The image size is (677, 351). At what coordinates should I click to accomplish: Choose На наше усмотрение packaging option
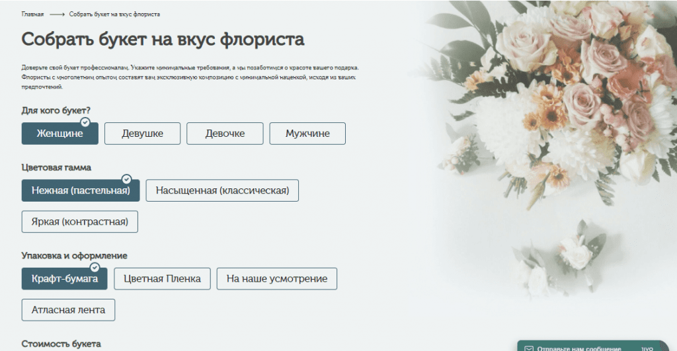276,279
